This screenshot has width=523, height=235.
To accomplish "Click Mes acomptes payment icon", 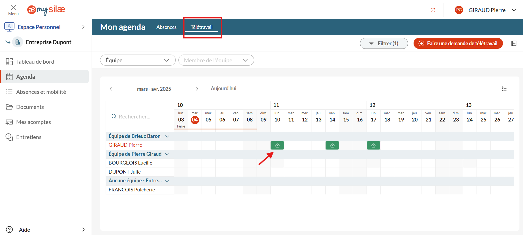I will (x=9, y=122).
